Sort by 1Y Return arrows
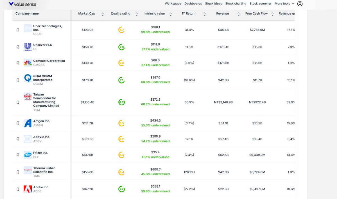337x199 pixels. coord(204,14)
